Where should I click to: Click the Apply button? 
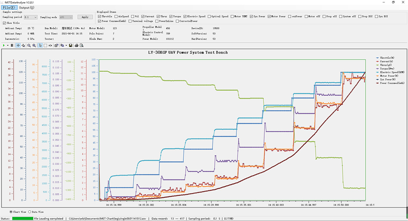(x=85, y=17)
